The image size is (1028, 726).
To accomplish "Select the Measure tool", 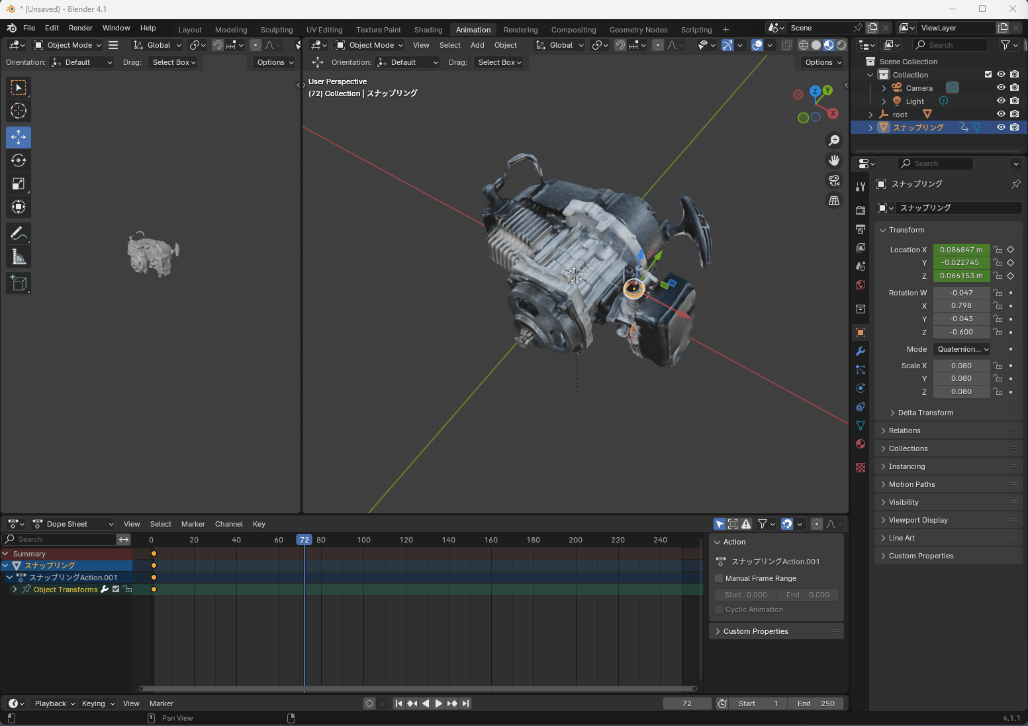I will click(x=18, y=256).
